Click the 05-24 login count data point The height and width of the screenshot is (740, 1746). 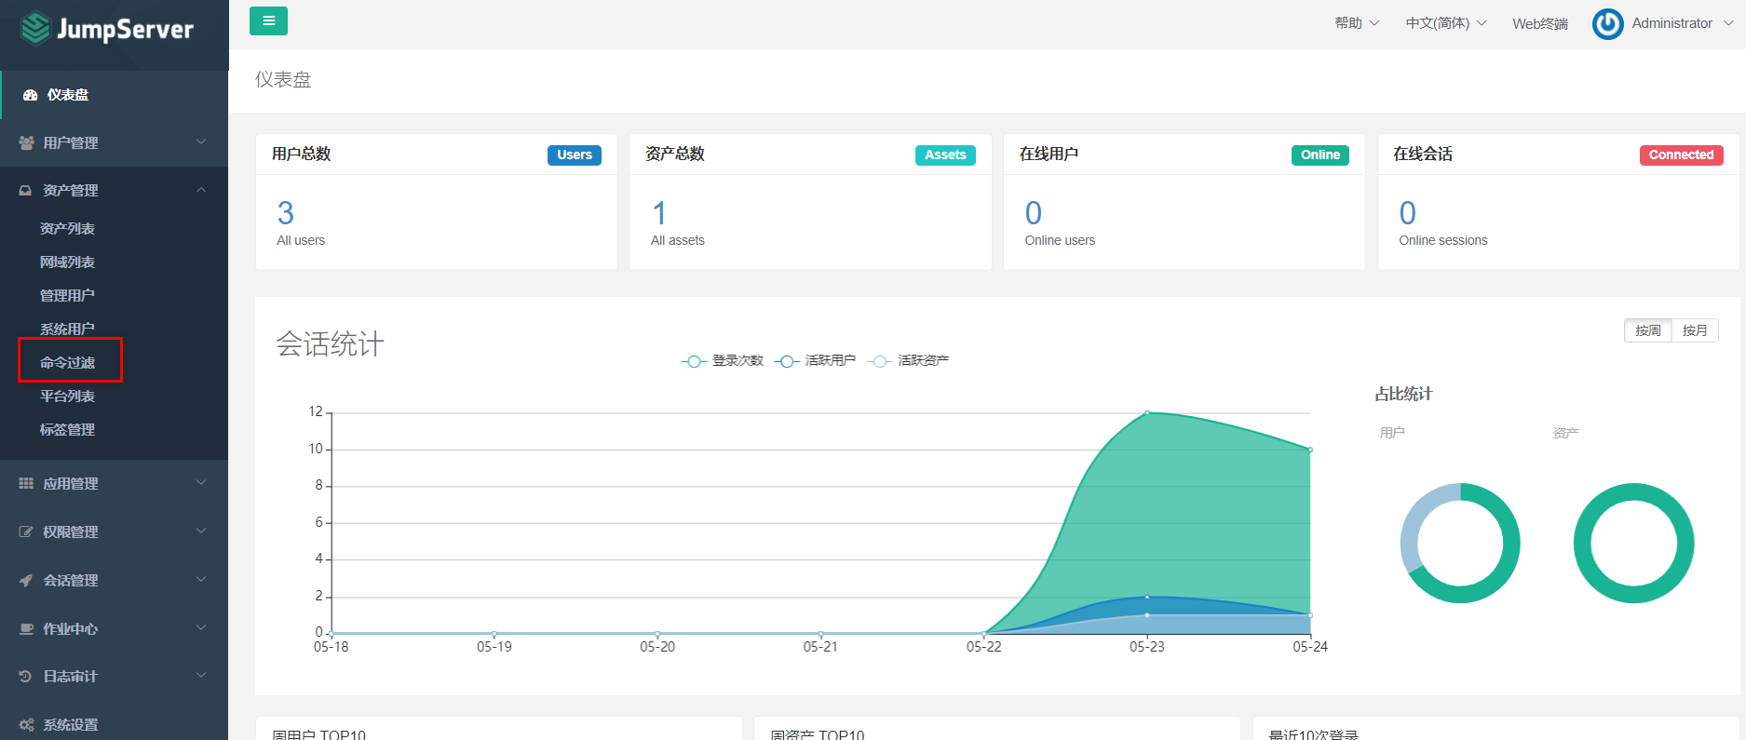coord(1310,450)
